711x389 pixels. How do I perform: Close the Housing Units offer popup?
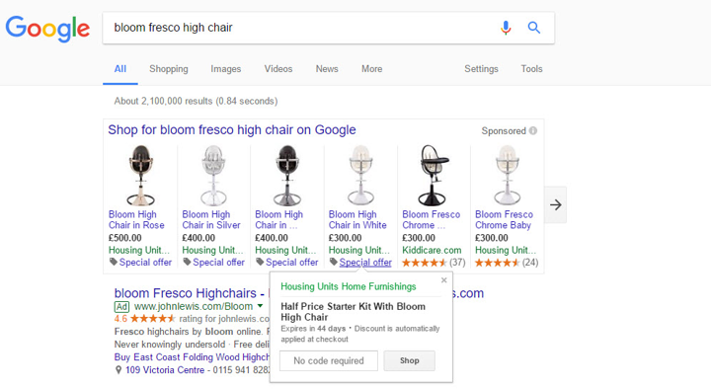(x=444, y=280)
